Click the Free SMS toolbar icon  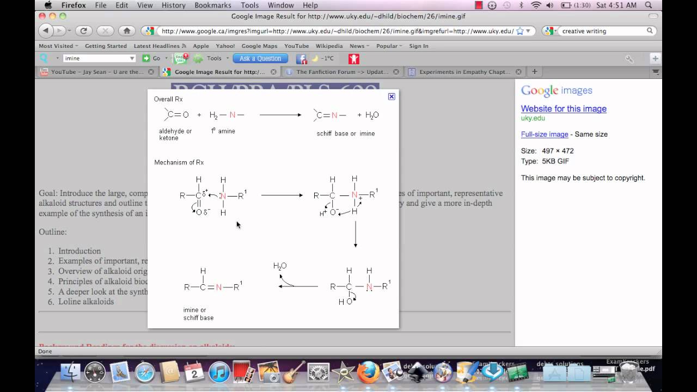pos(180,58)
